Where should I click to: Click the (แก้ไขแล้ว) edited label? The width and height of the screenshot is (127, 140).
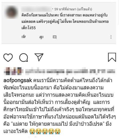click(84, 9)
